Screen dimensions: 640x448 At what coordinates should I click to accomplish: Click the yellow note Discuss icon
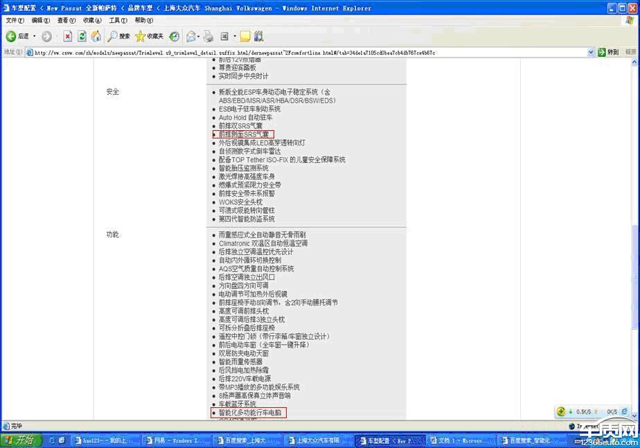pyautogui.click(x=245, y=36)
